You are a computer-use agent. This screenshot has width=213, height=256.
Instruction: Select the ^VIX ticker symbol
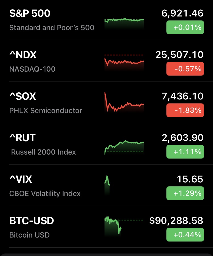coord(21,179)
